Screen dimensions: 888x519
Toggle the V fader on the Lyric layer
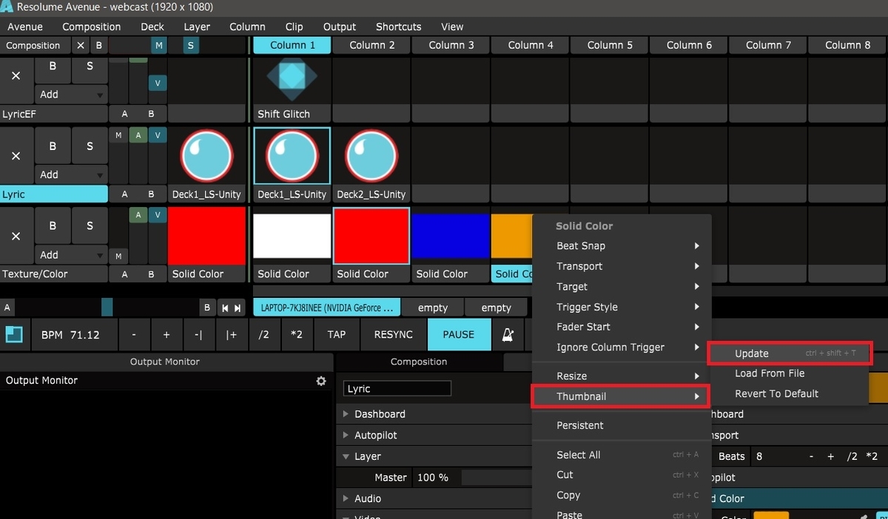[157, 135]
